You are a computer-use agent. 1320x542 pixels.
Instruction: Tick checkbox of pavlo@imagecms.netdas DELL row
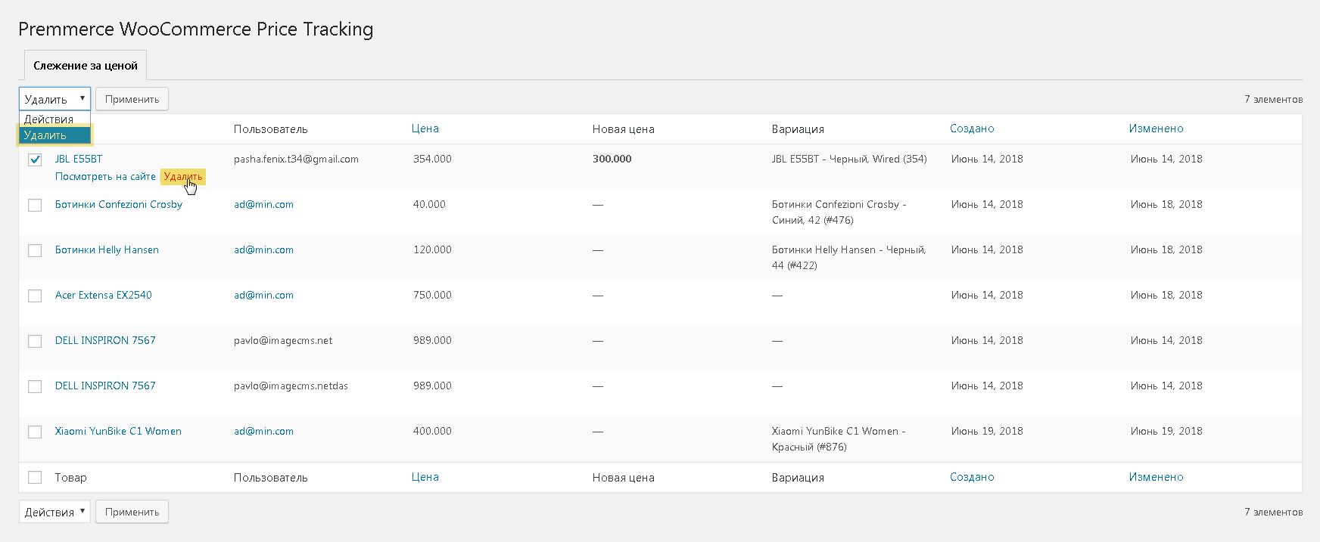tap(35, 386)
